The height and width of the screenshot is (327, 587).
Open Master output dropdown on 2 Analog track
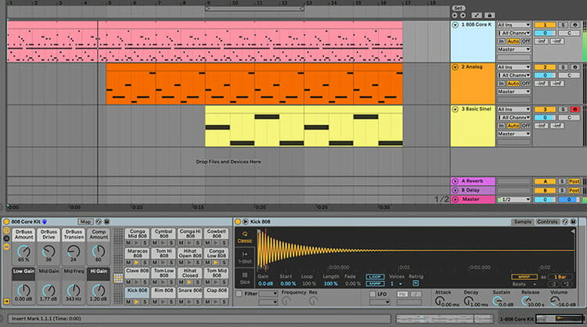tap(513, 92)
